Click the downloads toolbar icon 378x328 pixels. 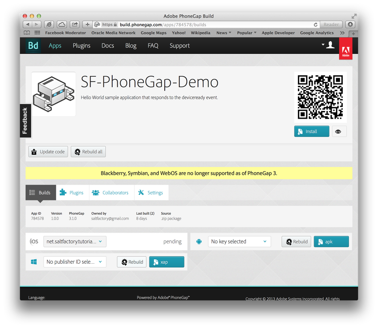click(350, 24)
